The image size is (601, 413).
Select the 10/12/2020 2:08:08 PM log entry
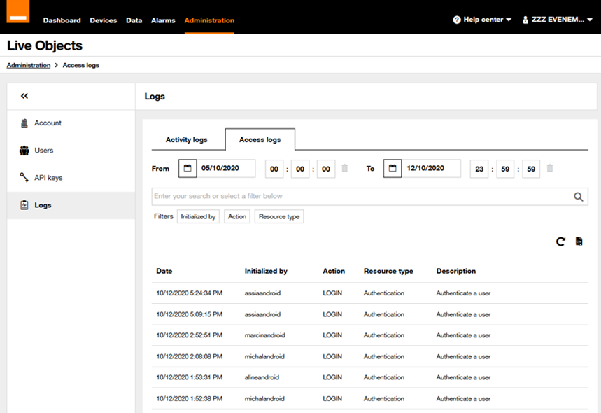(370, 356)
